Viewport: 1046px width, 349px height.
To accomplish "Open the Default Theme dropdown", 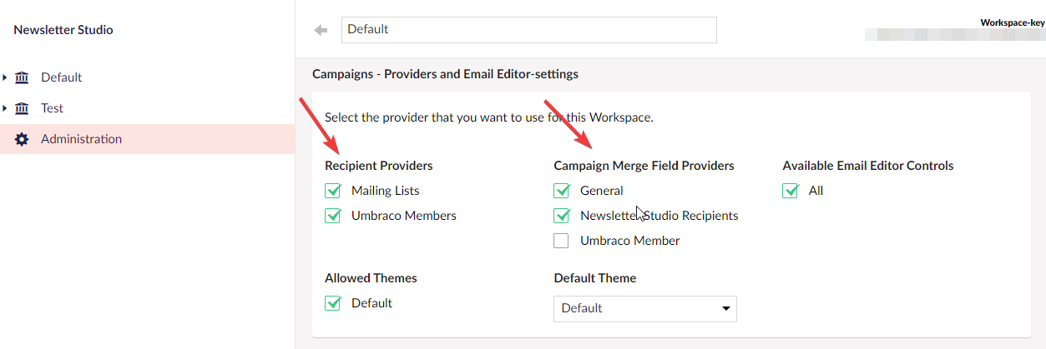I will coord(645,308).
